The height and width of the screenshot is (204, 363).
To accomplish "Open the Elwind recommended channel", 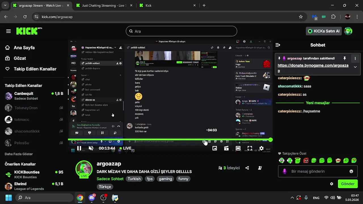I will point(34,186).
